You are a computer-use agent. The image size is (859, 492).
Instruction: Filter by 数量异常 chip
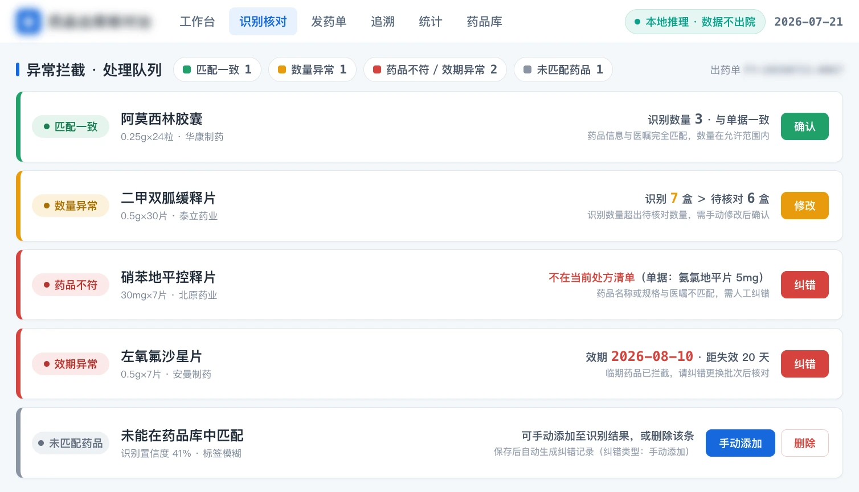click(x=312, y=69)
